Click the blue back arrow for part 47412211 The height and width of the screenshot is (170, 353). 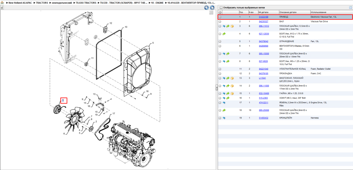224,102
